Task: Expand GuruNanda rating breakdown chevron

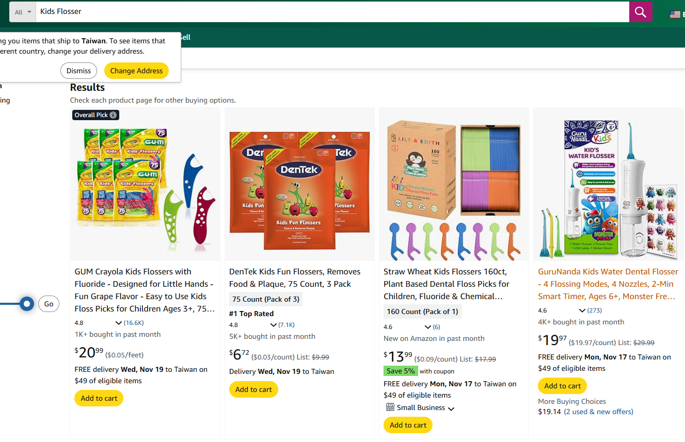Action: [582, 310]
